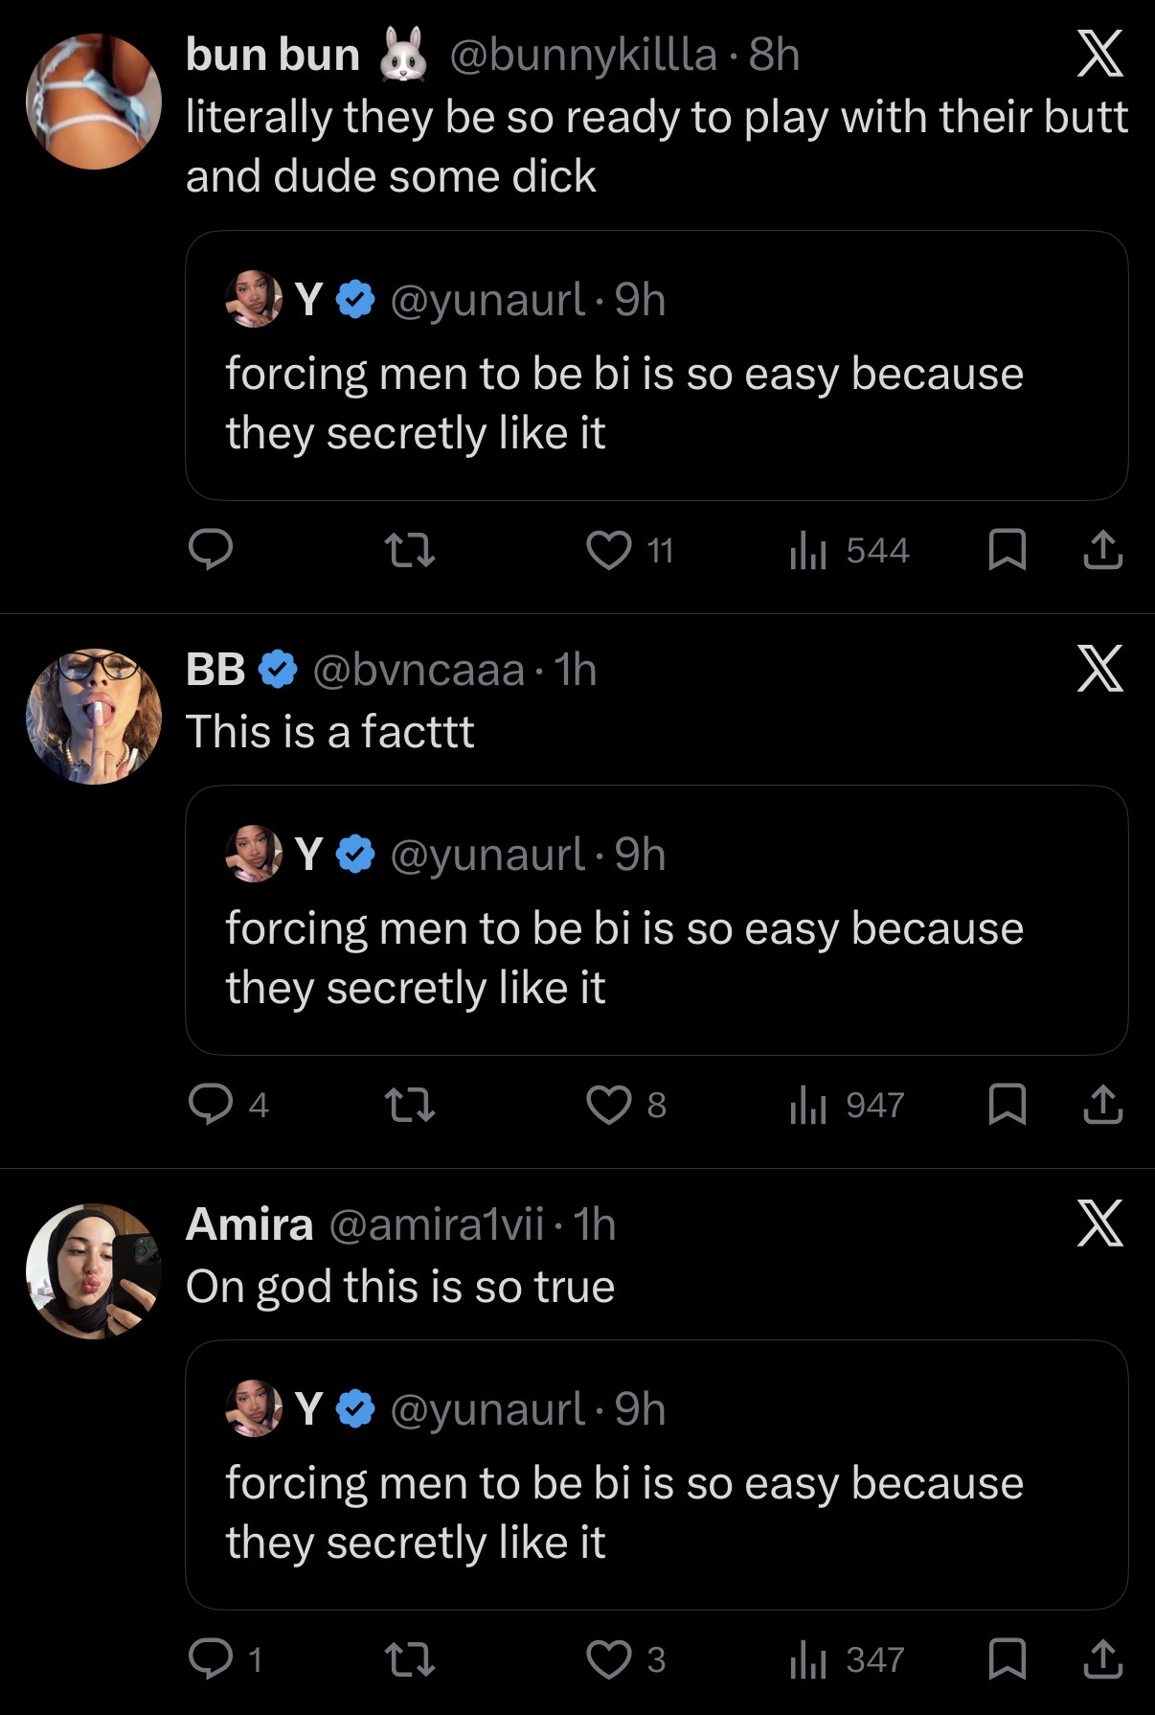
Task: Like the post by @bvncaaa
Action: pos(609,1104)
